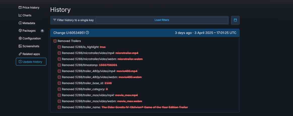Click the help icon next to Change U:60534951
The height and width of the screenshot is (116, 293).
click(x=87, y=33)
